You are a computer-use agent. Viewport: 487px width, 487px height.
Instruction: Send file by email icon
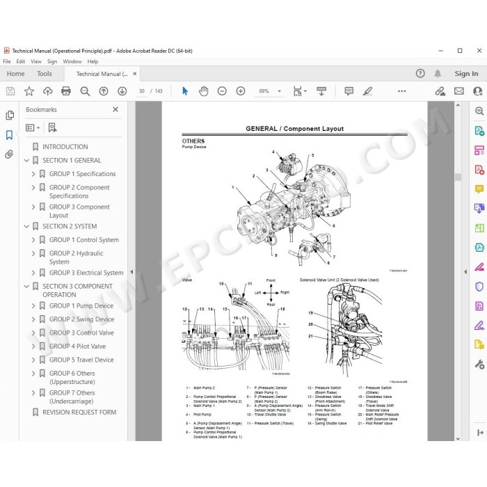click(458, 91)
